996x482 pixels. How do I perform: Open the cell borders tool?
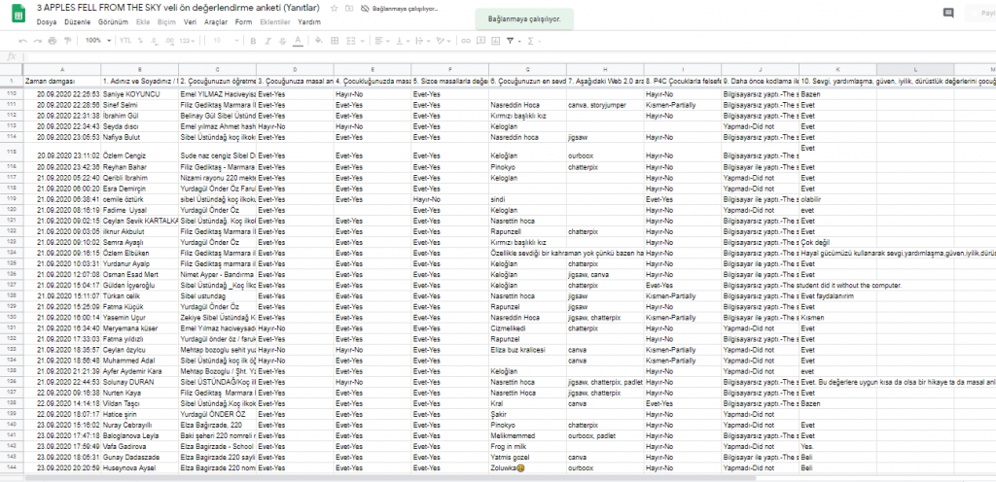(334, 40)
